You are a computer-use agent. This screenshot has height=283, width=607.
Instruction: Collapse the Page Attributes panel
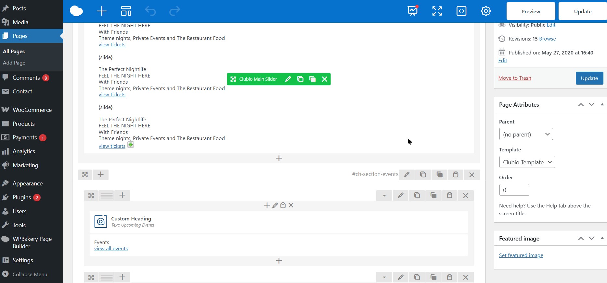(x=602, y=104)
